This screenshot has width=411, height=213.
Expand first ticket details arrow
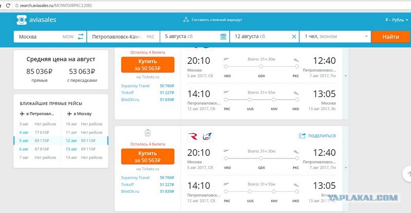point(346,76)
